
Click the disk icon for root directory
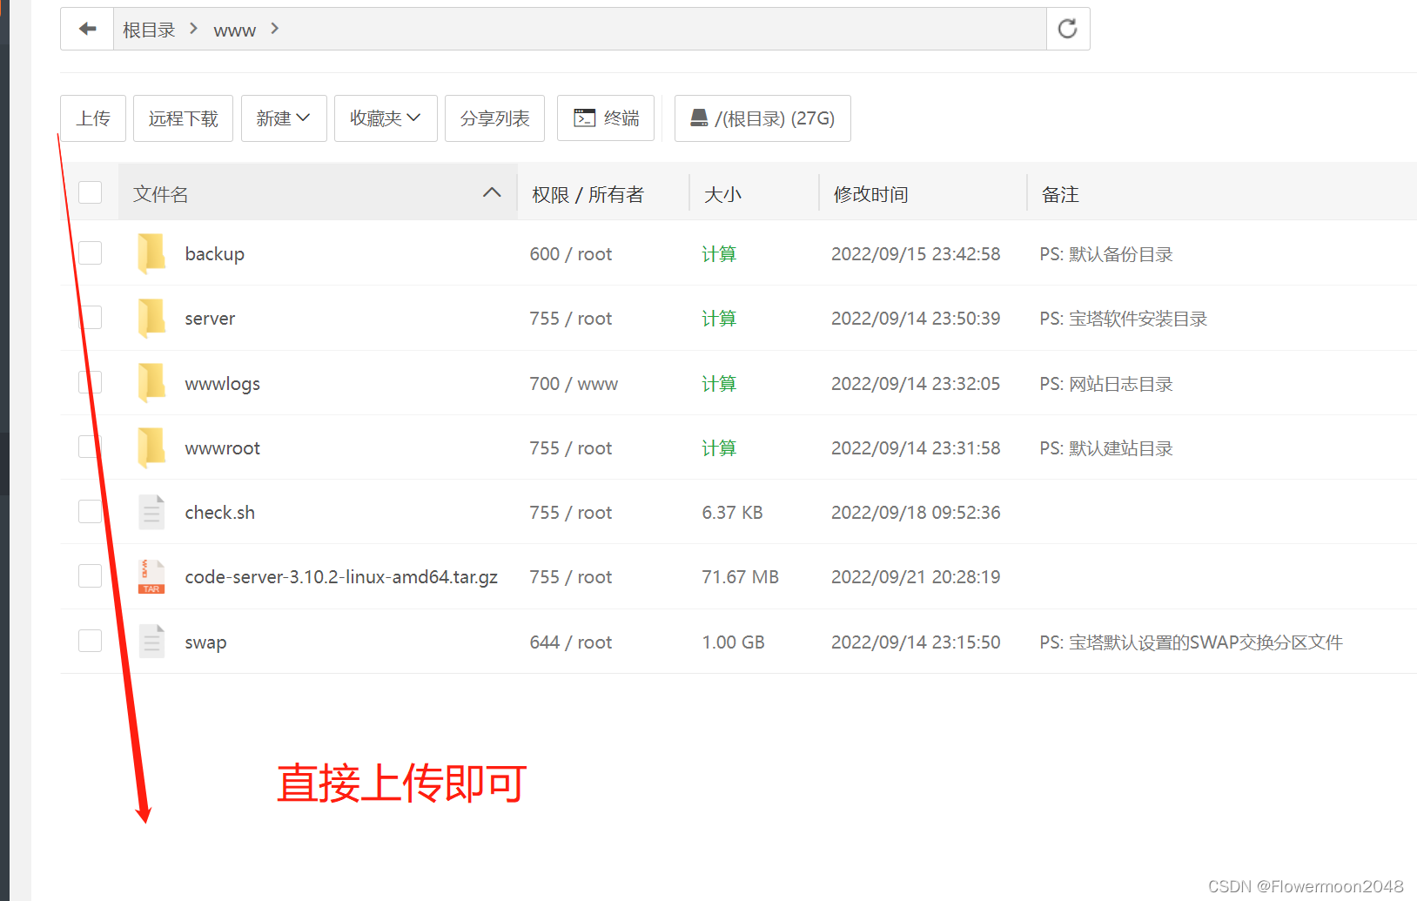pos(699,118)
